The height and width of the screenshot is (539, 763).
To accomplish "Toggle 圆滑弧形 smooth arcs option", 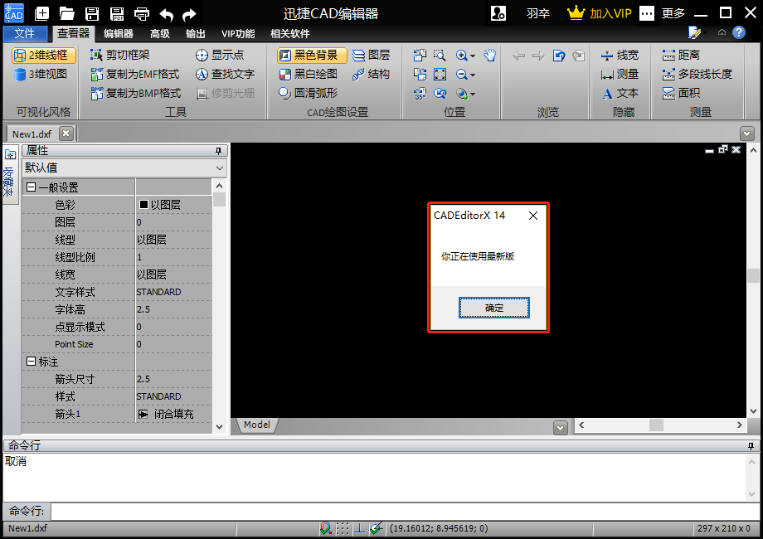I will pyautogui.click(x=308, y=93).
